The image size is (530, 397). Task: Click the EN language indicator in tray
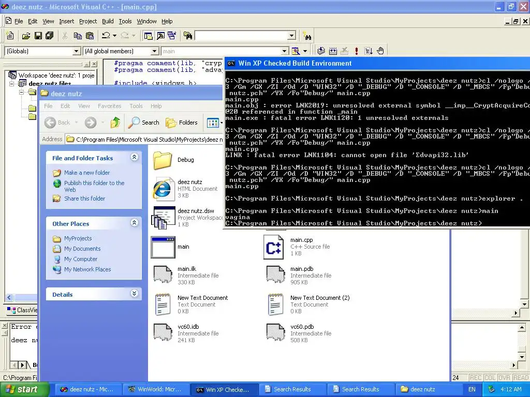472,390
